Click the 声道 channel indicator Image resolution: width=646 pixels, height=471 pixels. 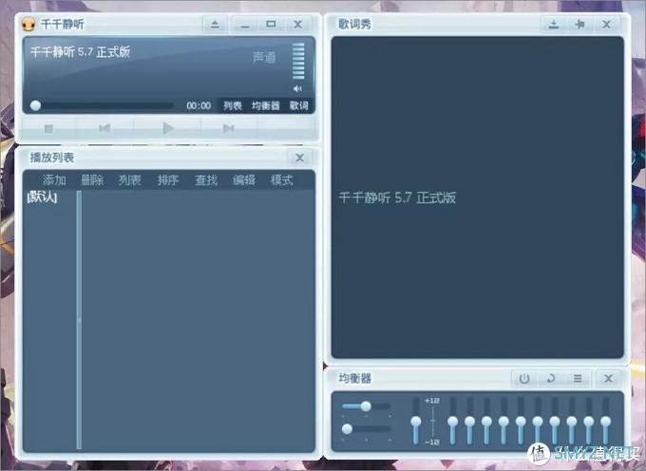(x=264, y=57)
